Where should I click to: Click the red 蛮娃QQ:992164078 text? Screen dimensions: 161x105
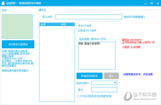point(132,40)
